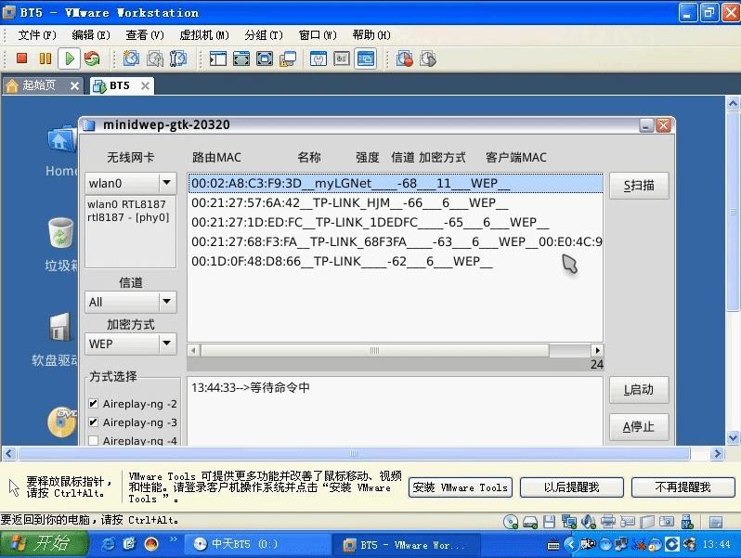Open the 编辑(E) menu
This screenshot has width=741, height=558.
[91, 35]
